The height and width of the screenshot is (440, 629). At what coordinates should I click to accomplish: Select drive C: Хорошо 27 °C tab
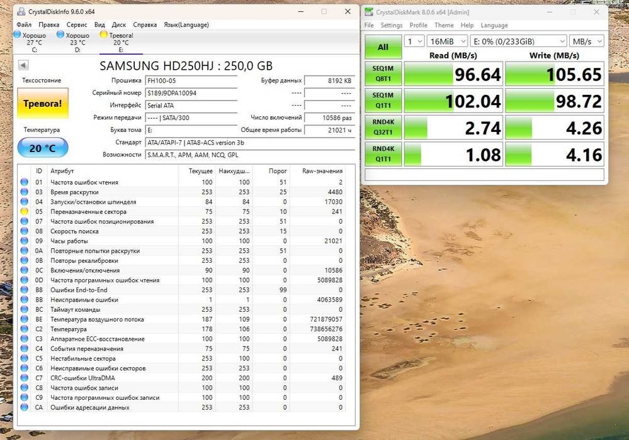coord(34,42)
